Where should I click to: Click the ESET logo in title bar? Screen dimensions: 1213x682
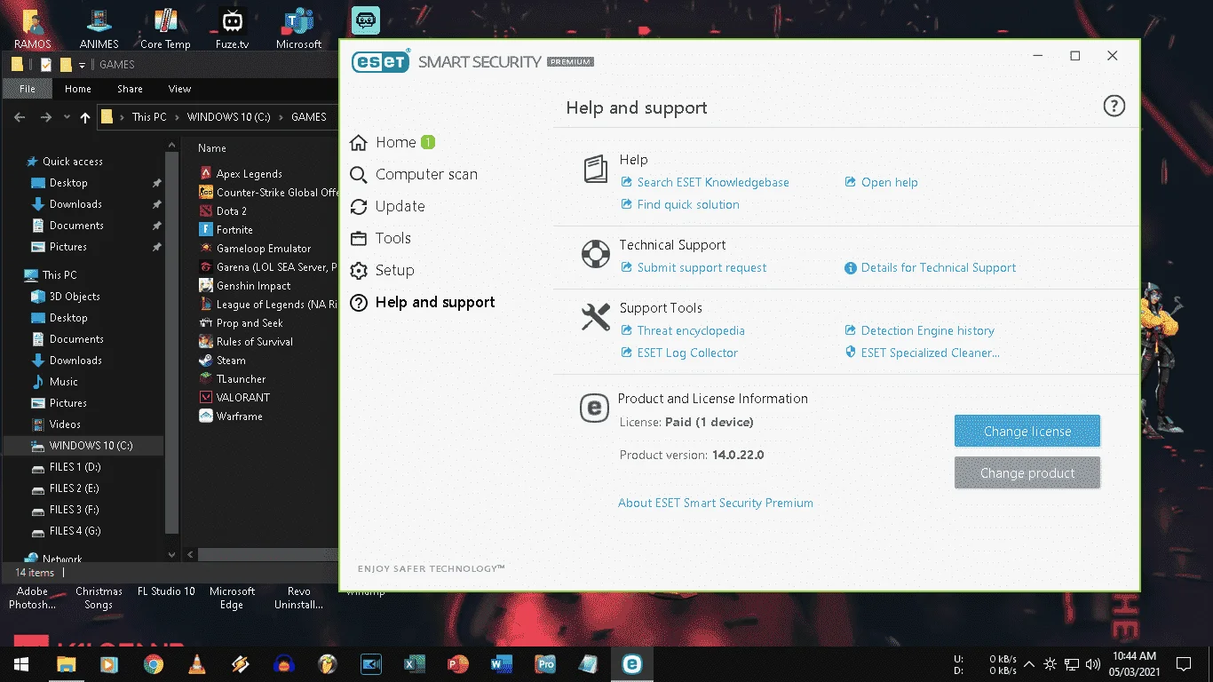click(x=380, y=61)
